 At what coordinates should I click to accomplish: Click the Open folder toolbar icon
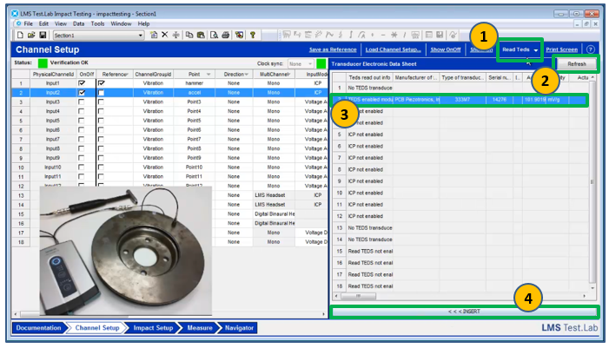click(x=30, y=35)
